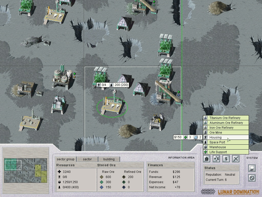262x197 pixels.
Task: Click the mini-map yellow sector area
Action: pyautogui.click(x=41, y=171)
